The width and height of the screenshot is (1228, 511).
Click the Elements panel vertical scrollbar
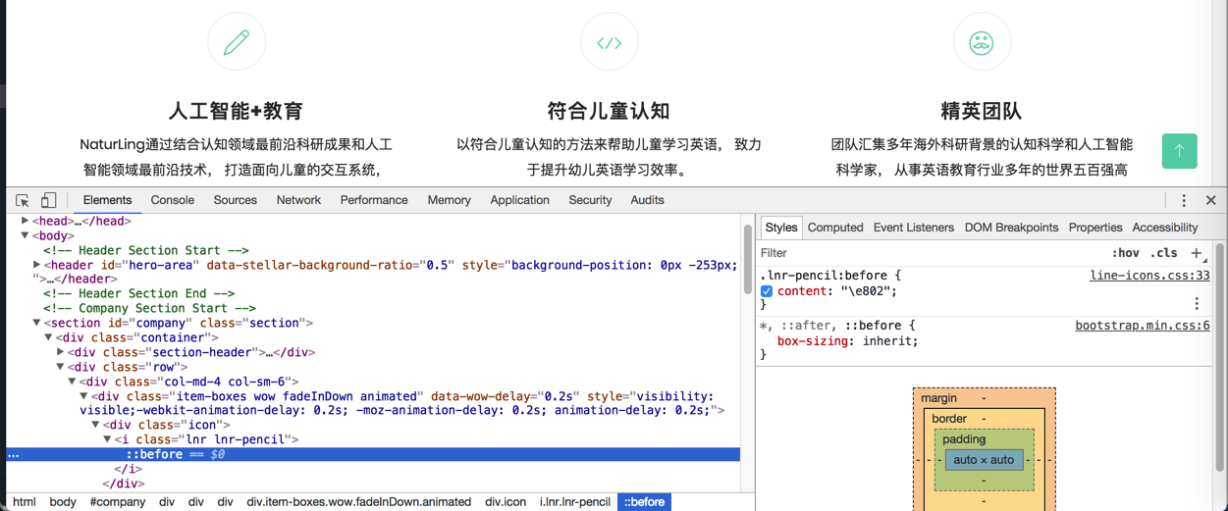pyautogui.click(x=747, y=259)
